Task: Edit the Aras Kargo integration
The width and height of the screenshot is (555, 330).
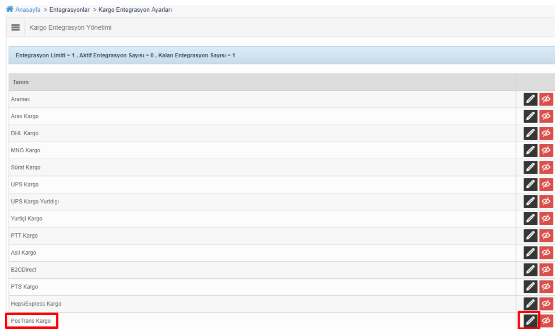Action: click(530, 117)
